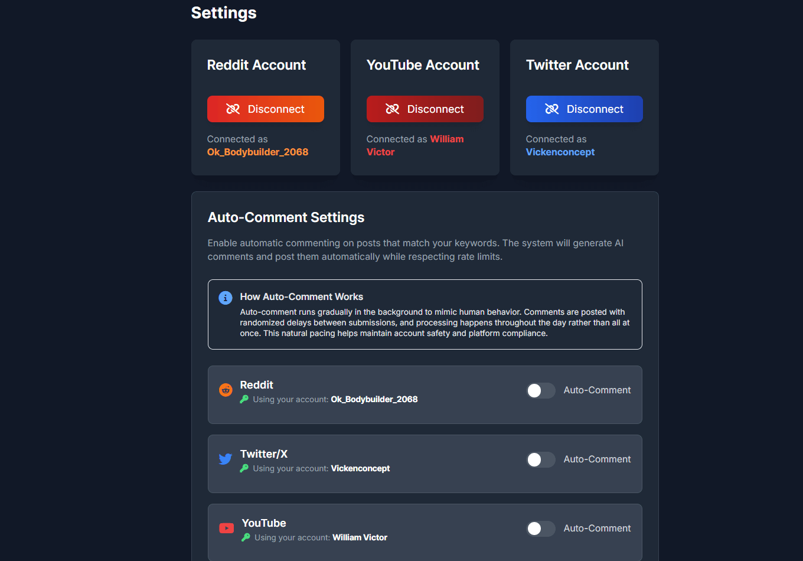Click the green key icon under YouTube
This screenshot has height=561, width=803.
[x=246, y=537]
